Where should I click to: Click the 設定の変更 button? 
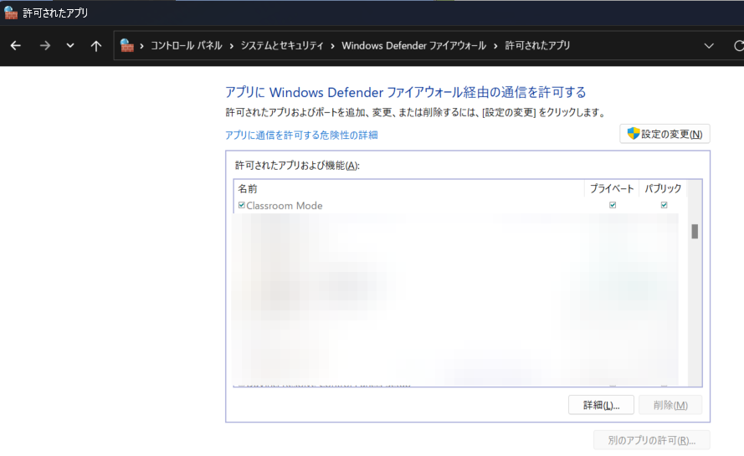tap(664, 134)
